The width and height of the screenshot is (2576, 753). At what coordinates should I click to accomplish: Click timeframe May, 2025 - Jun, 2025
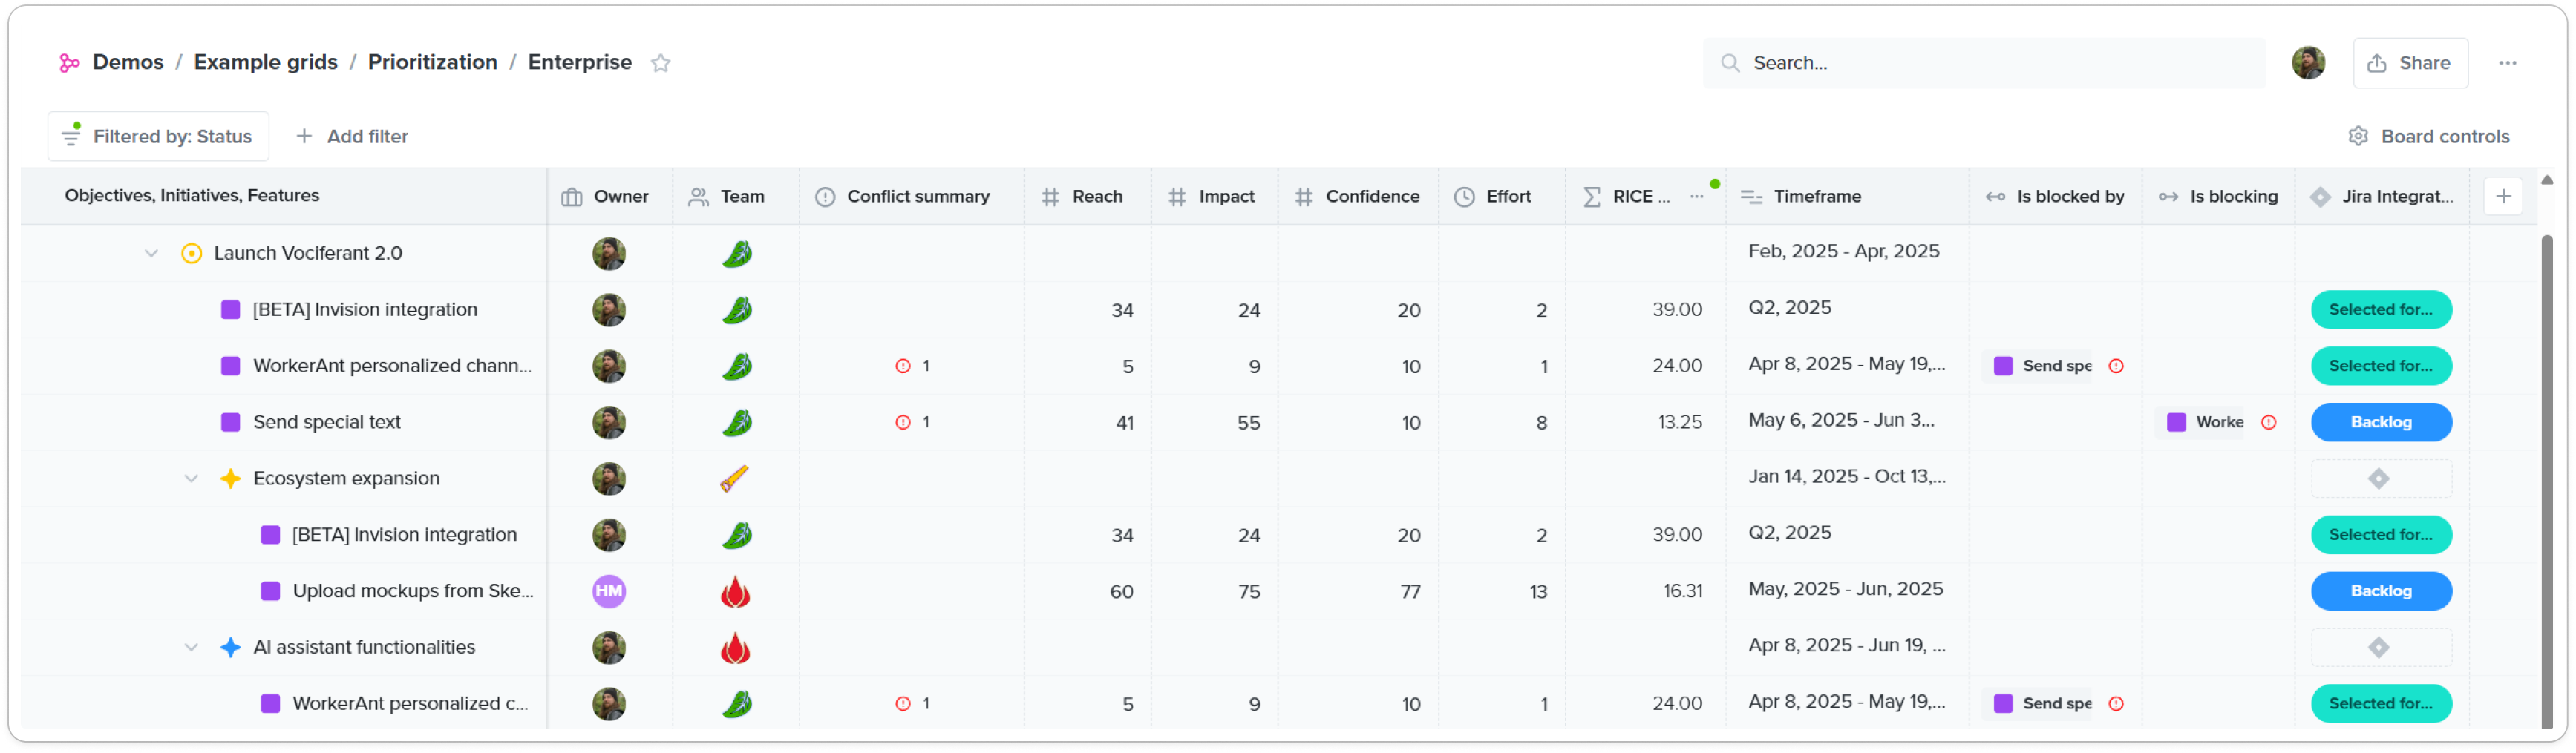tap(1845, 589)
